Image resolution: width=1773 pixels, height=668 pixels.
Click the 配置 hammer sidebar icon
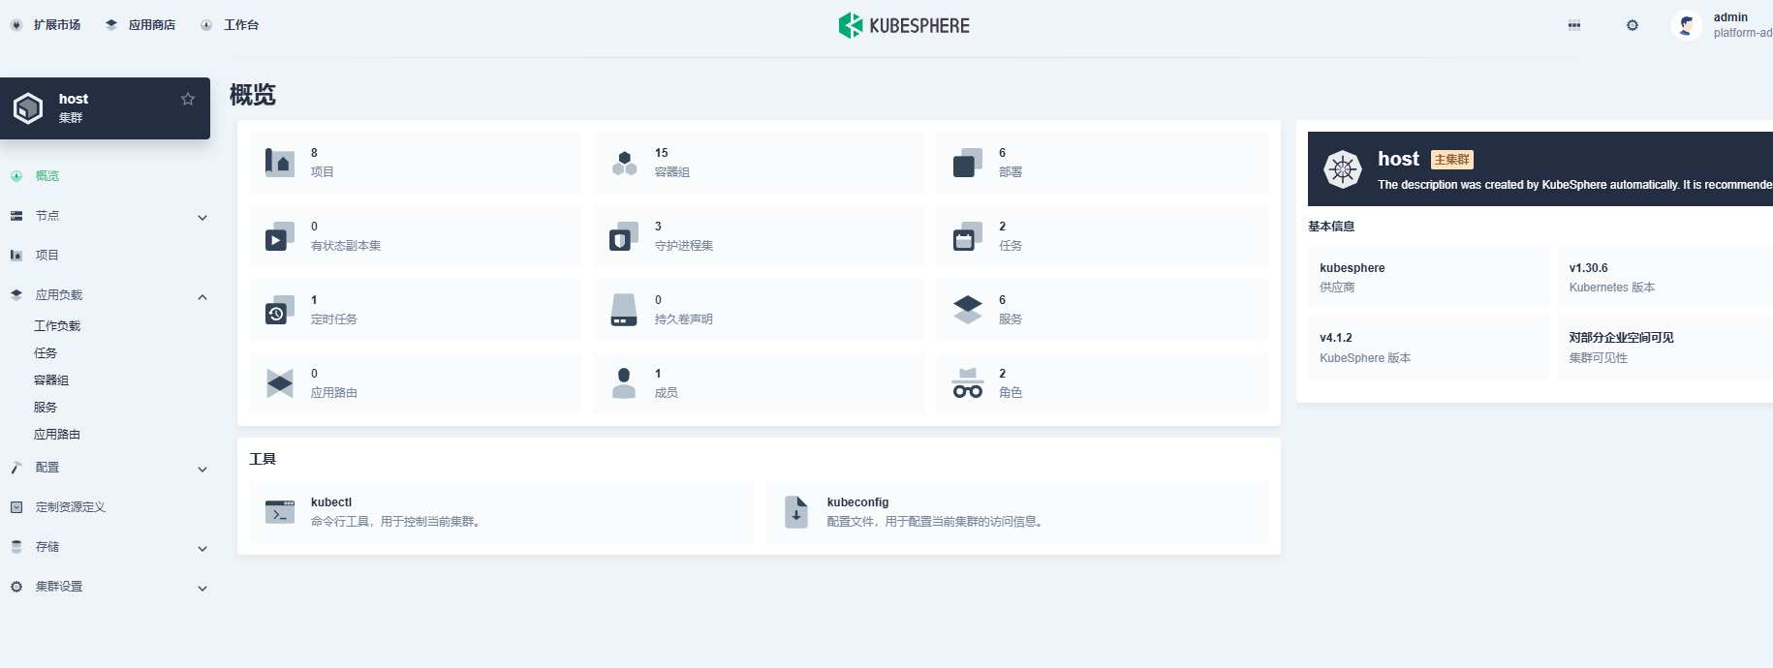(16, 468)
